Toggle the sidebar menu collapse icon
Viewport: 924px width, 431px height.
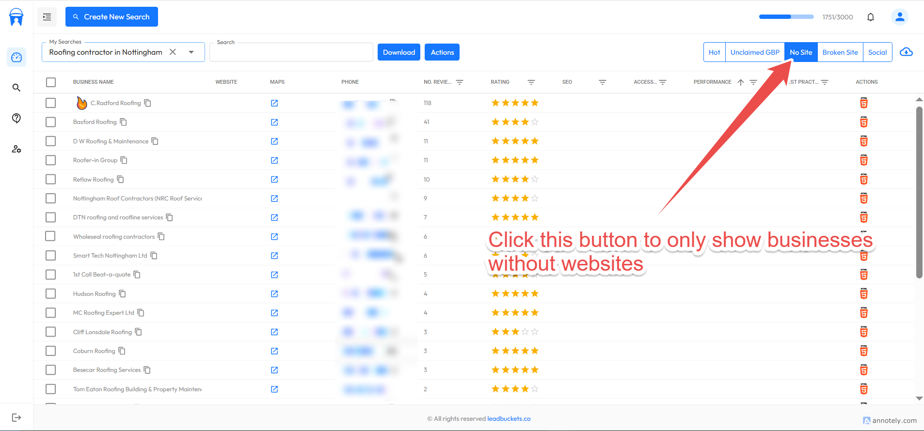tap(47, 17)
